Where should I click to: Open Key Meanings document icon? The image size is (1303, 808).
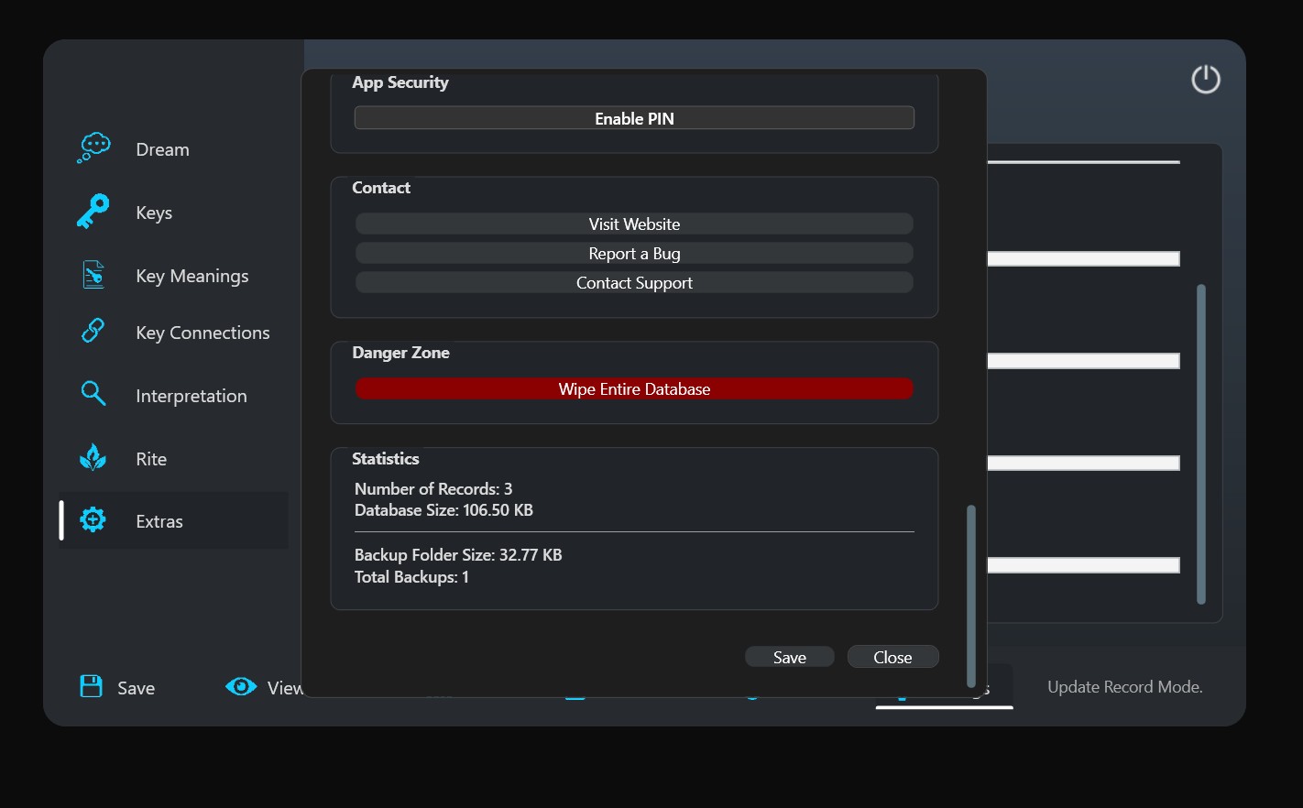pyautogui.click(x=93, y=275)
